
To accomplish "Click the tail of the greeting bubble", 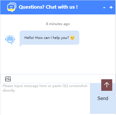I will (x=21, y=46).
